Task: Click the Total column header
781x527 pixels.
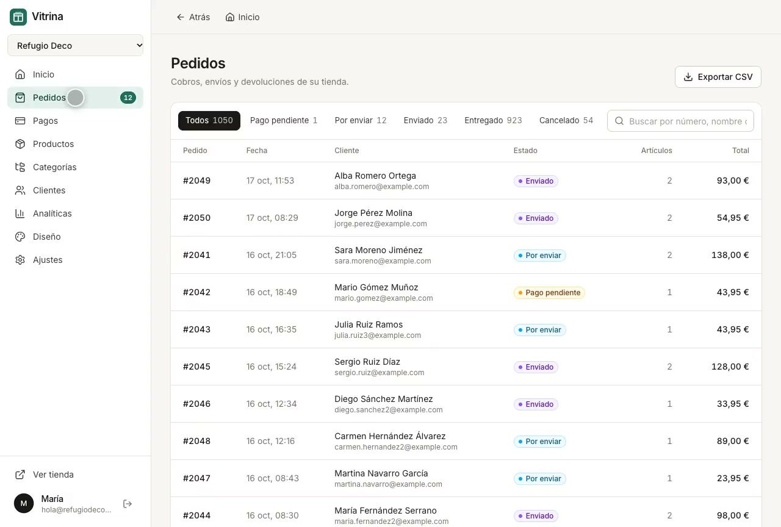Action: coord(741,151)
